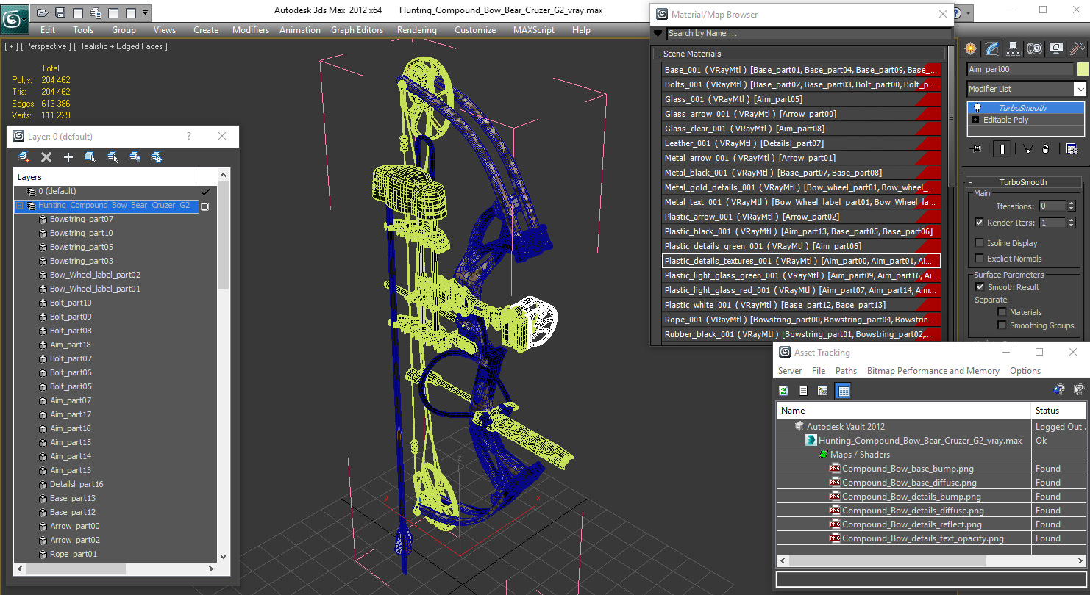Enable Separate by Materials checkbox
The image size is (1090, 595).
tap(1002, 312)
